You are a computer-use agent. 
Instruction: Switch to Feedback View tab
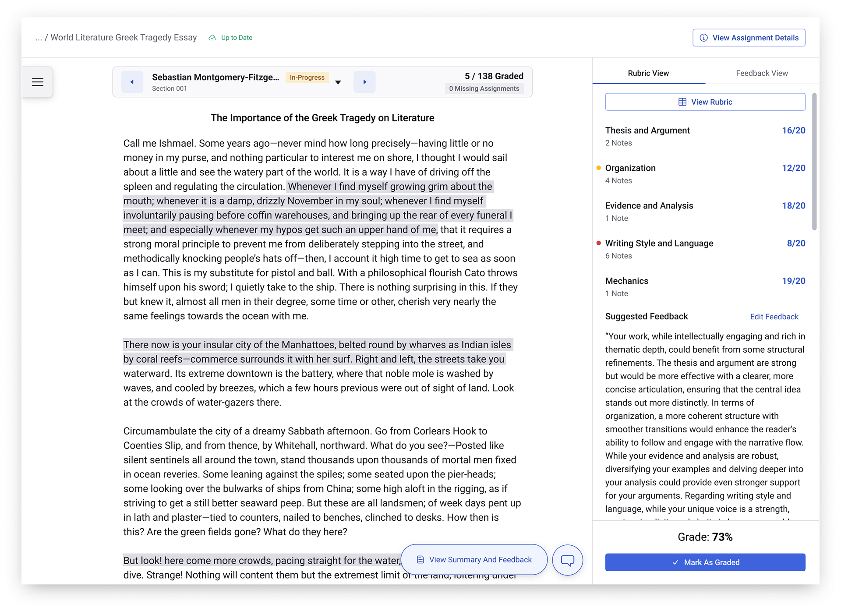point(762,73)
